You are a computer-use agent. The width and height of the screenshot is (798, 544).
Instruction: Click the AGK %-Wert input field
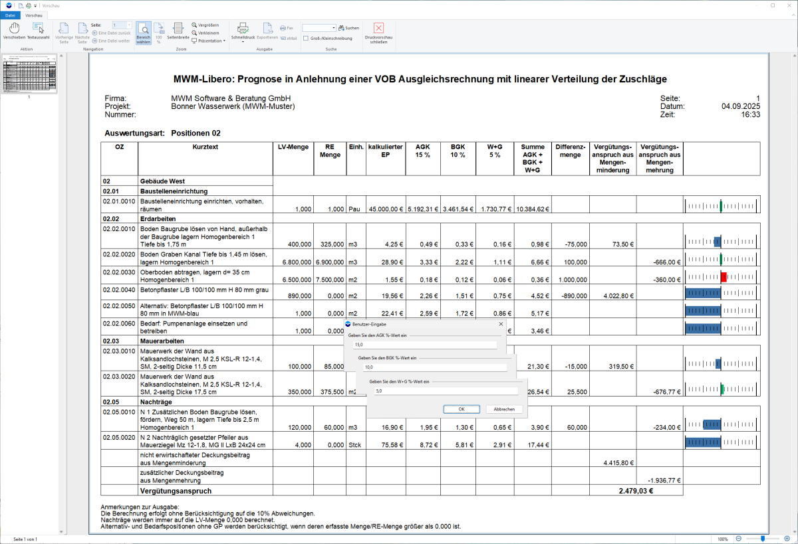(426, 345)
